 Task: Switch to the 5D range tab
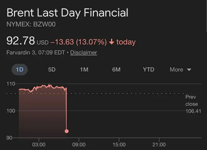click(x=52, y=69)
